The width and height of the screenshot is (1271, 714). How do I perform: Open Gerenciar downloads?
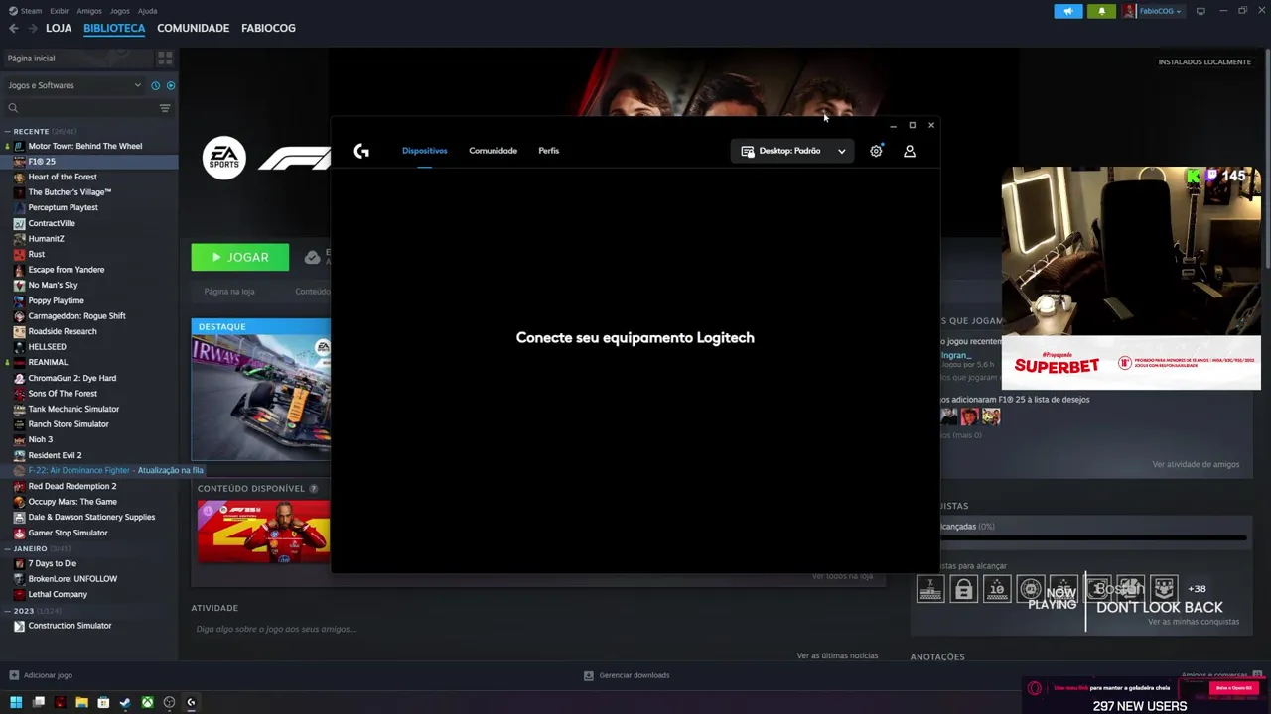(627, 675)
